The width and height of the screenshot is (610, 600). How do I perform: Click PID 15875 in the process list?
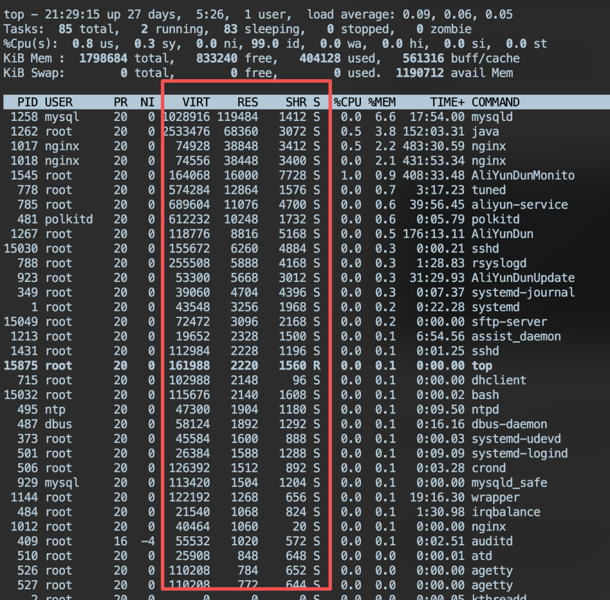click(x=21, y=366)
